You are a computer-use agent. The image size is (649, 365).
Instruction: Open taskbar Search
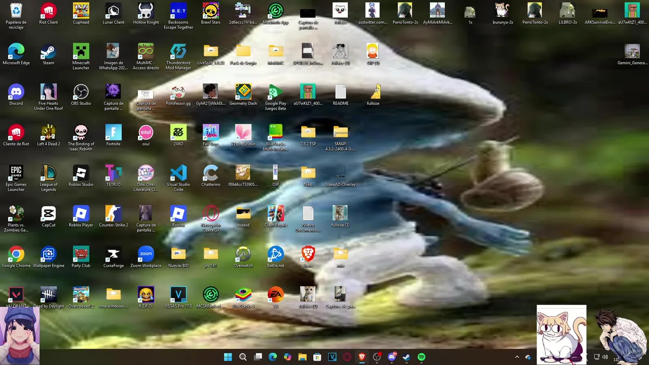tap(243, 357)
